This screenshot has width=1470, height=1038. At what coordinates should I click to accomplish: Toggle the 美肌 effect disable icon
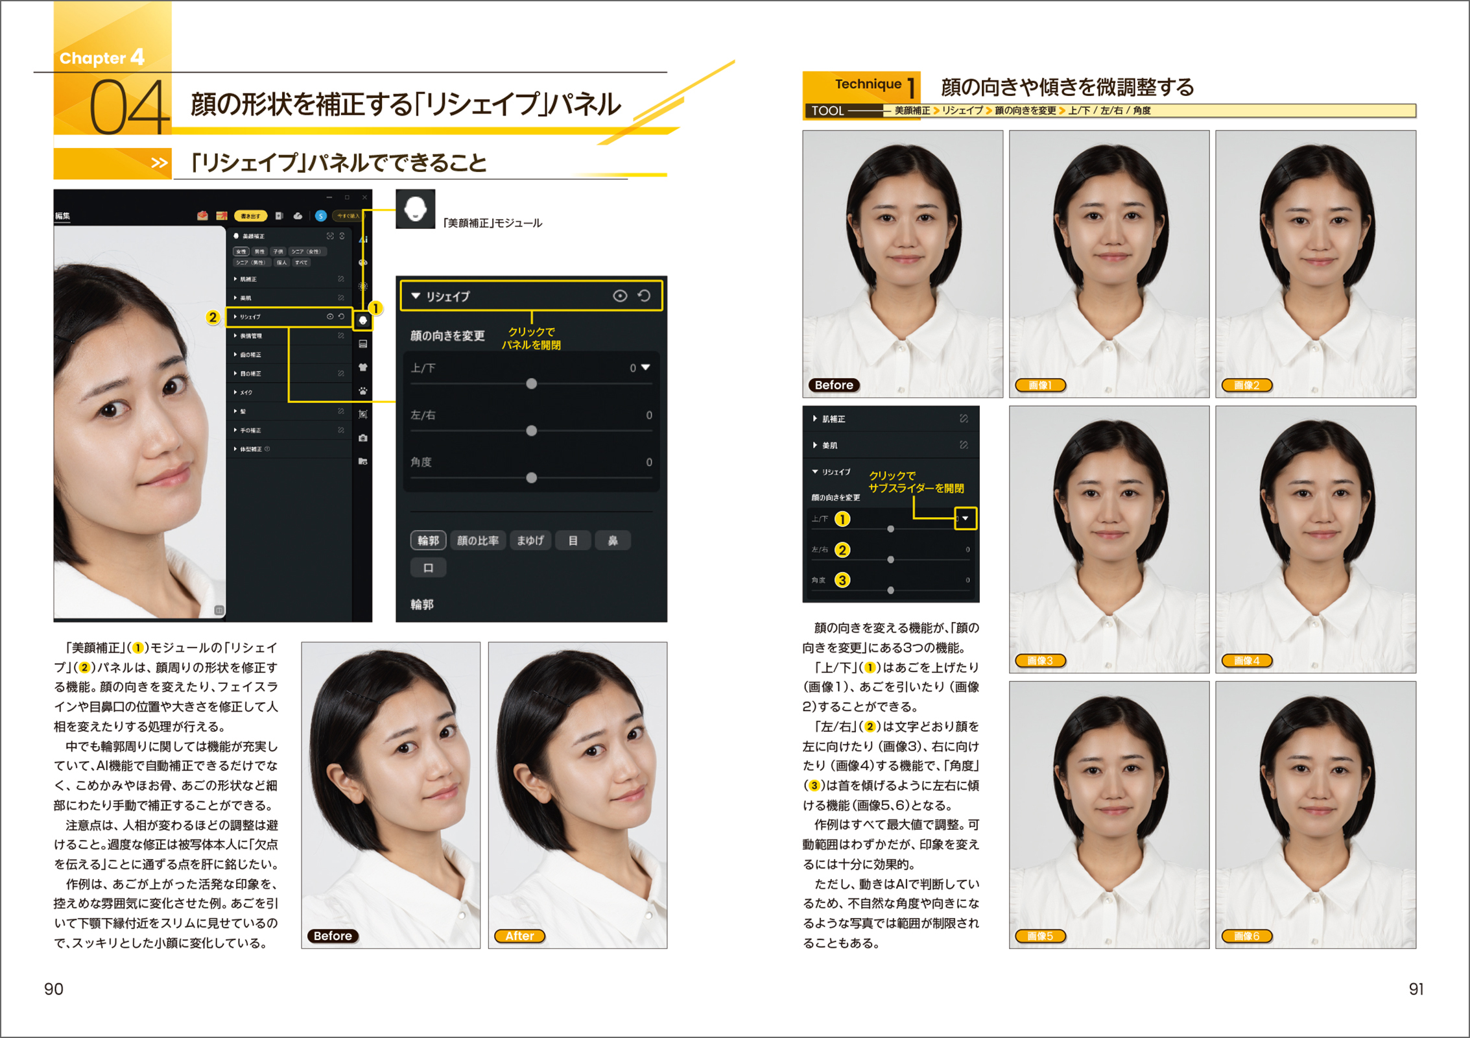[964, 445]
